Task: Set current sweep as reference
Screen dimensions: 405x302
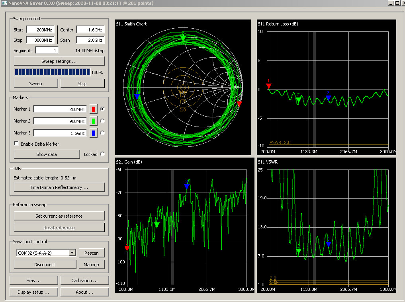Action: (x=59, y=216)
